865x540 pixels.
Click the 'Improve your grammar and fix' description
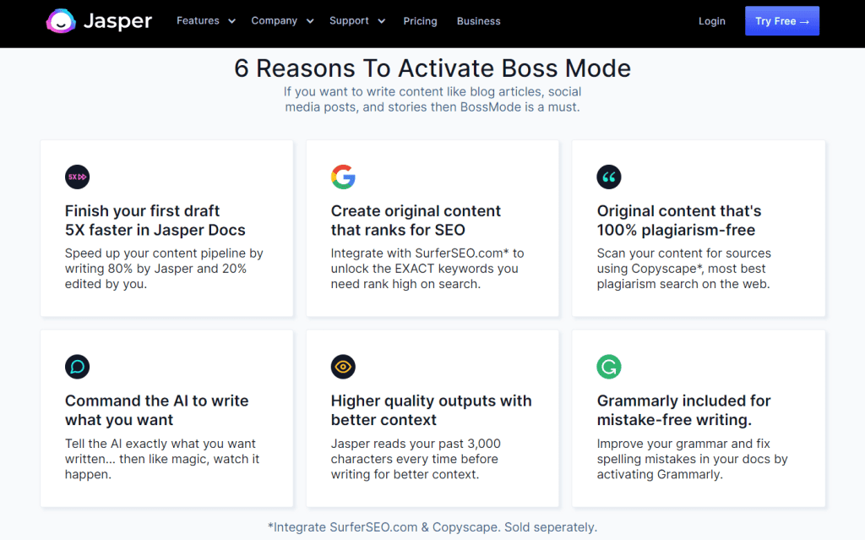click(693, 459)
